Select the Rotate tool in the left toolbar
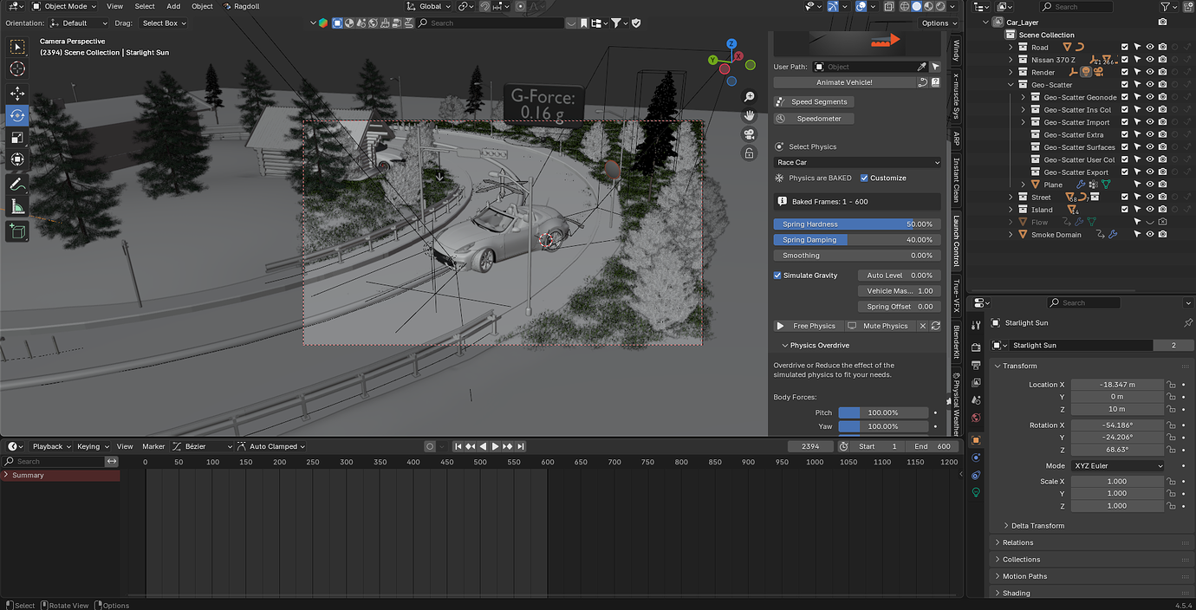The width and height of the screenshot is (1196, 610). pos(17,115)
